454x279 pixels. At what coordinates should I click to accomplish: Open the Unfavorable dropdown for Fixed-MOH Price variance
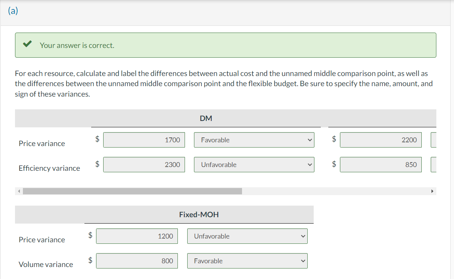point(247,236)
